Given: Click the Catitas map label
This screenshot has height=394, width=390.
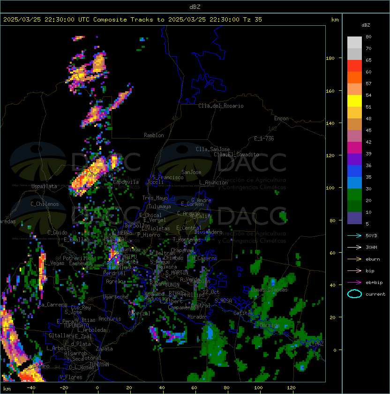Looking at the screenshot, I should (242, 313).
